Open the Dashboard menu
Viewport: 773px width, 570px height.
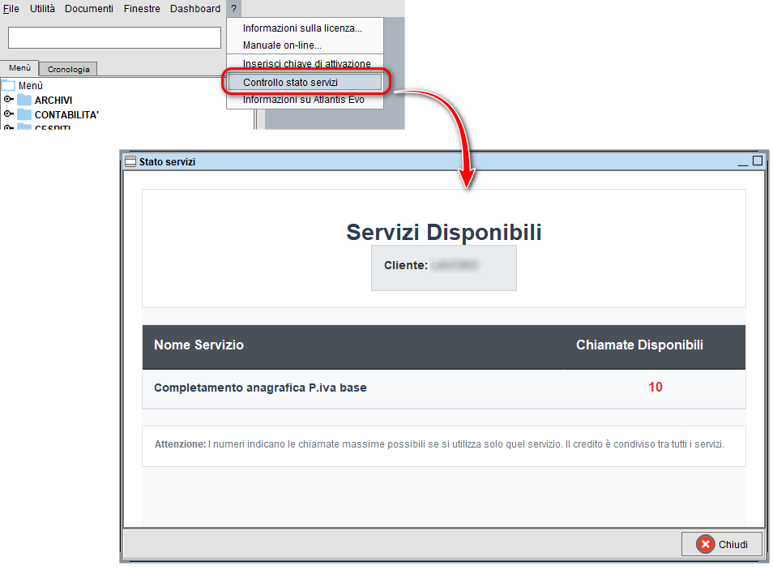pos(194,9)
